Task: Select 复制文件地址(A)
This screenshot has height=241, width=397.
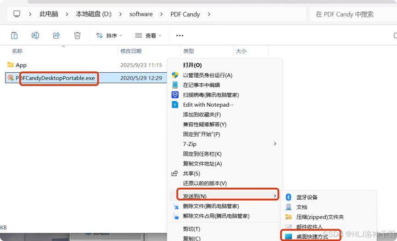Action: (202, 164)
